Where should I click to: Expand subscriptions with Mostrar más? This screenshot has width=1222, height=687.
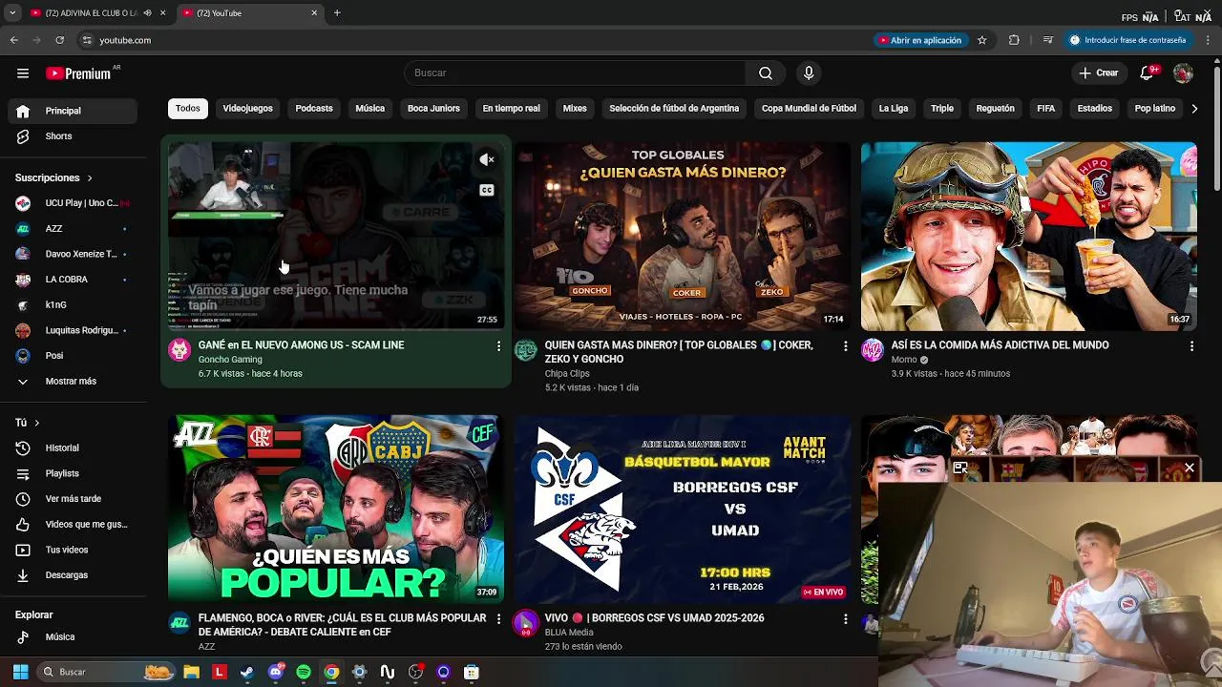point(73,382)
